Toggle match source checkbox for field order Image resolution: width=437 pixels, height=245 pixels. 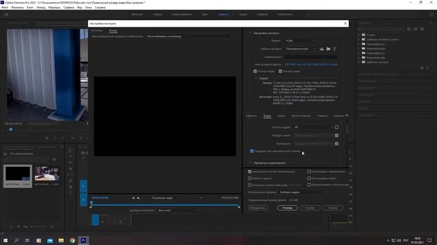337,135
